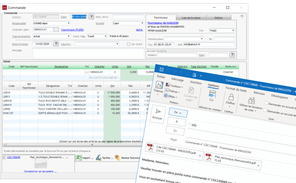Select the TUILE CHATIERE GRILLAGI designation cell
This screenshot has height=183, width=296.
click(x=53, y=109)
